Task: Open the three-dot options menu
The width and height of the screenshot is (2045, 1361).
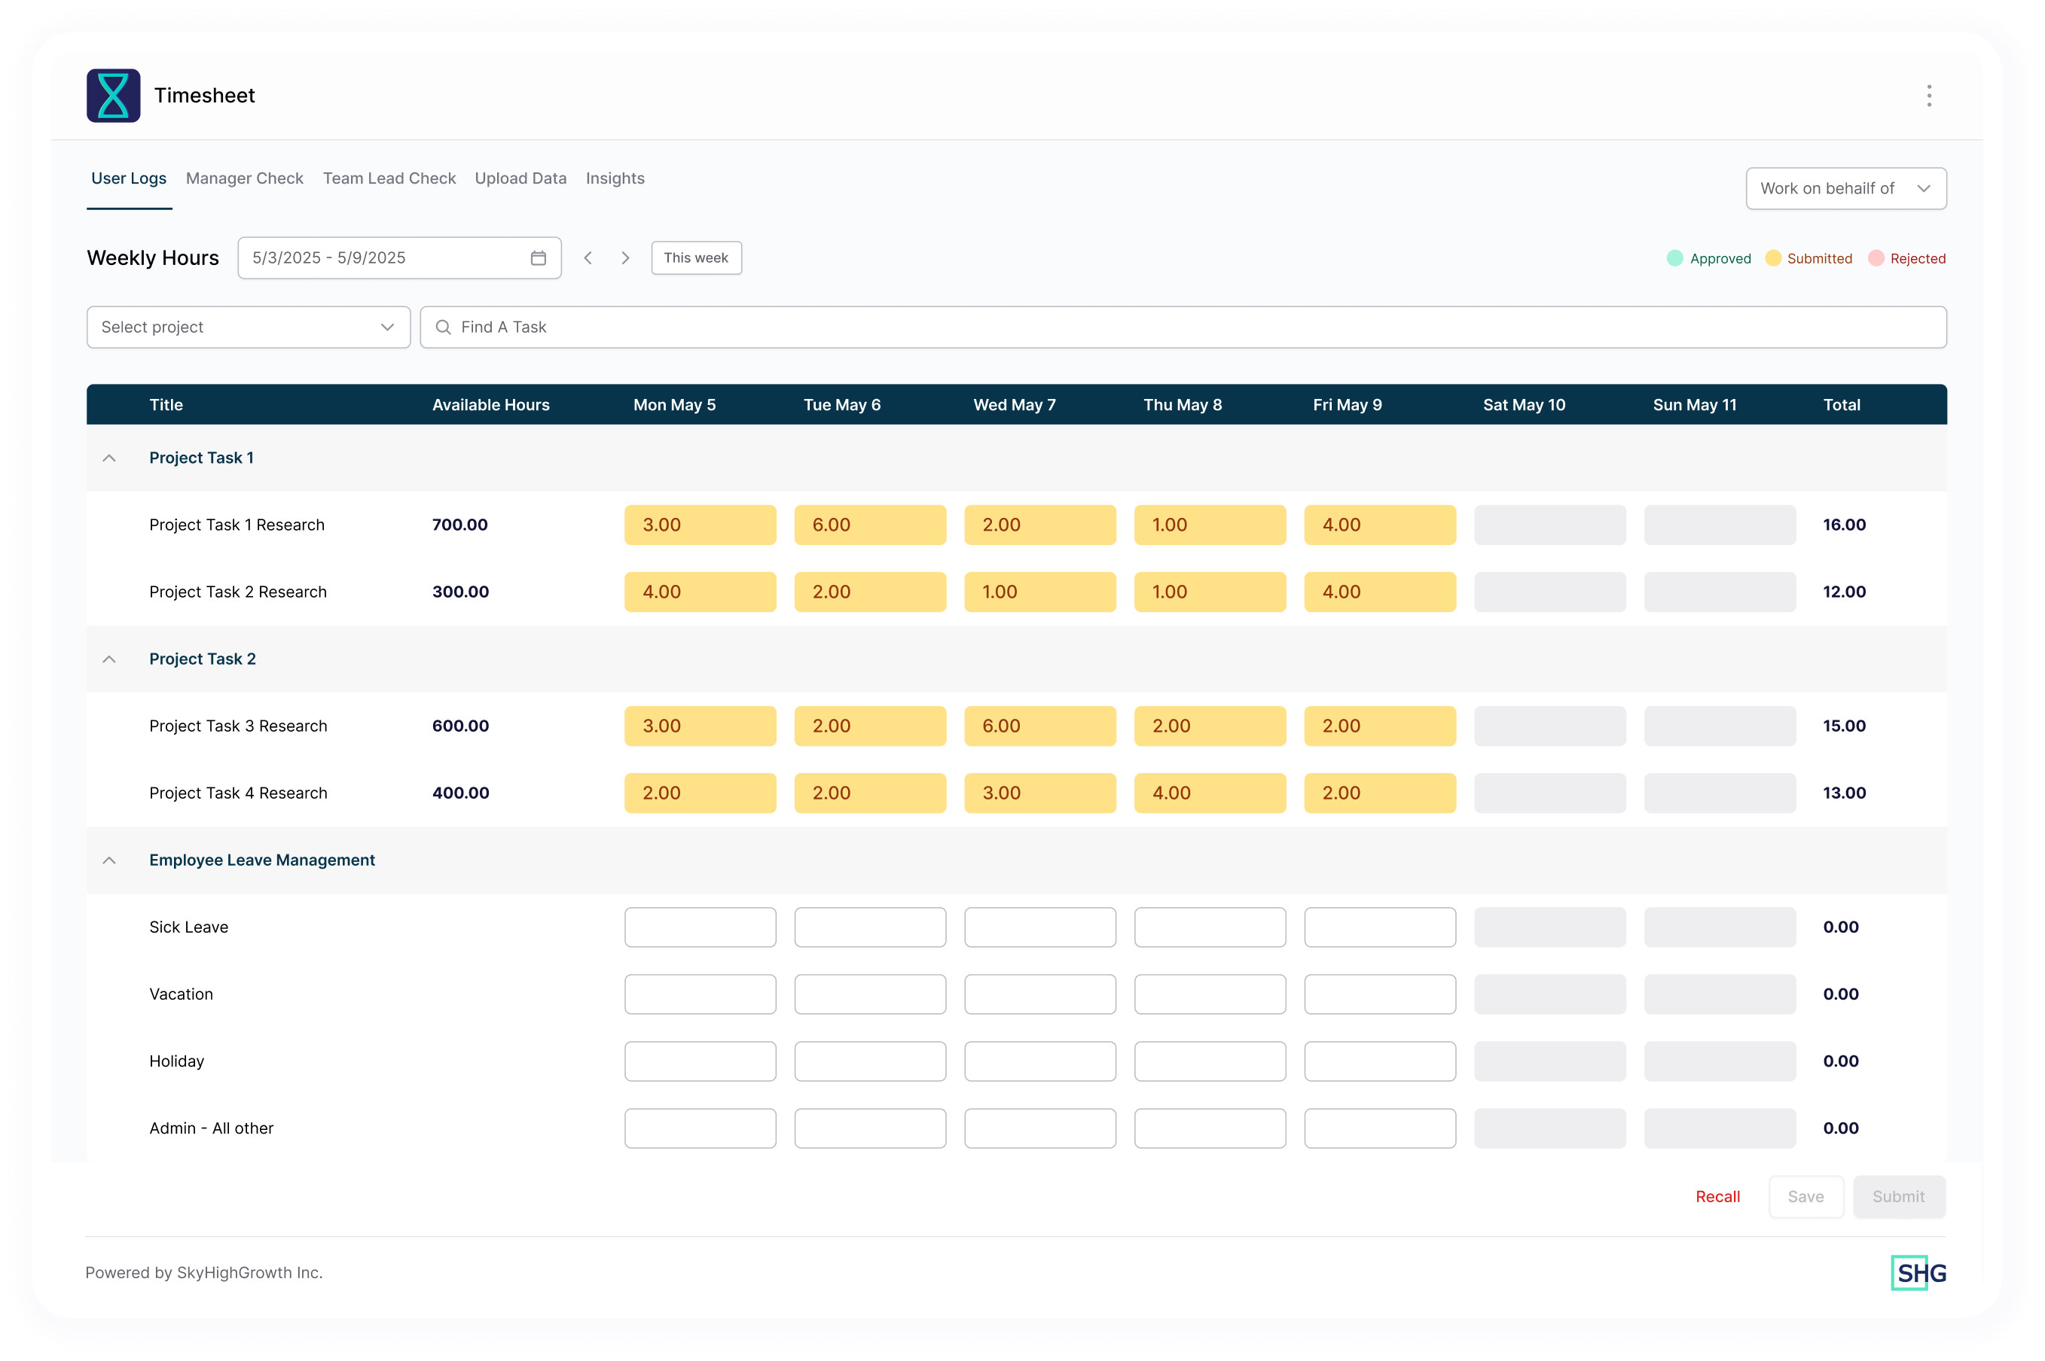Action: (x=1929, y=96)
